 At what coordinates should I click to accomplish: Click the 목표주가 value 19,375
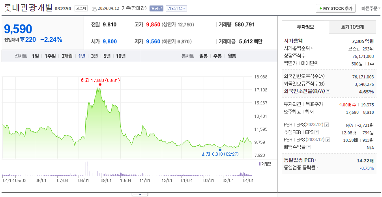pos(368,105)
